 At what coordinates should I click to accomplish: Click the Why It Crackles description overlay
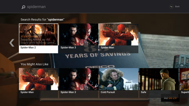pyautogui.click(x=38, y=39)
